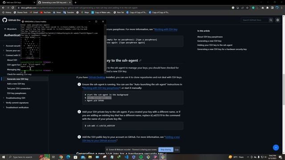
Task: Open Task View on the taskbar
Action: 53,157
